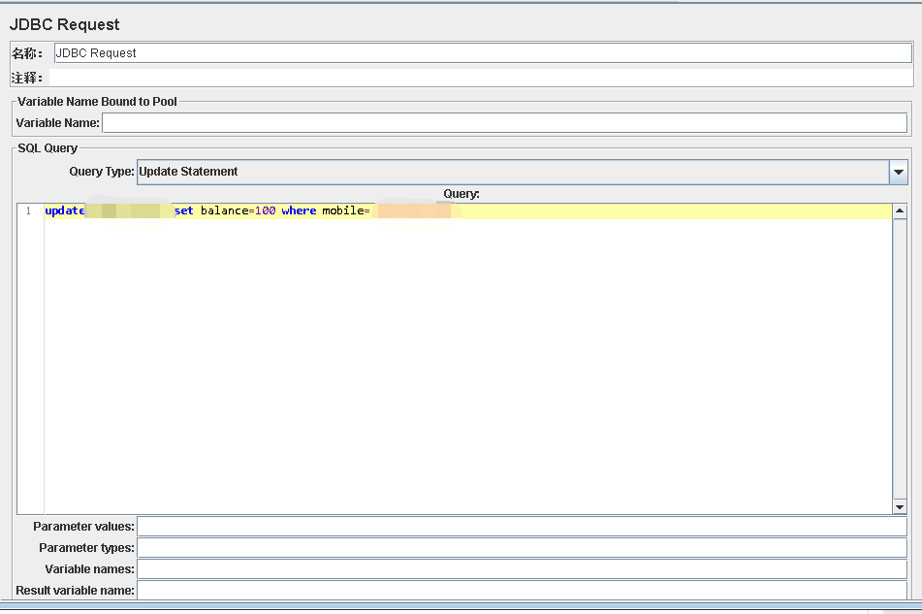
Task: Click the word 'where' in the query
Action: point(299,210)
